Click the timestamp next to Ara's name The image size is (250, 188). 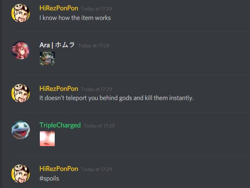pyautogui.click(x=94, y=46)
